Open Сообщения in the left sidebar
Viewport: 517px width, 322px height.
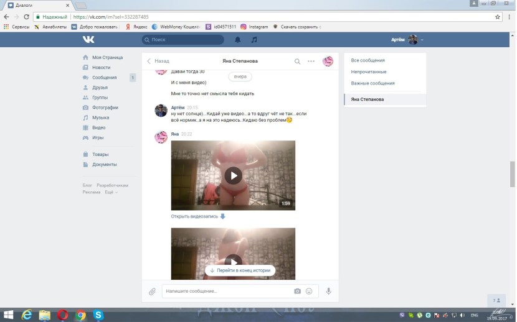(104, 78)
